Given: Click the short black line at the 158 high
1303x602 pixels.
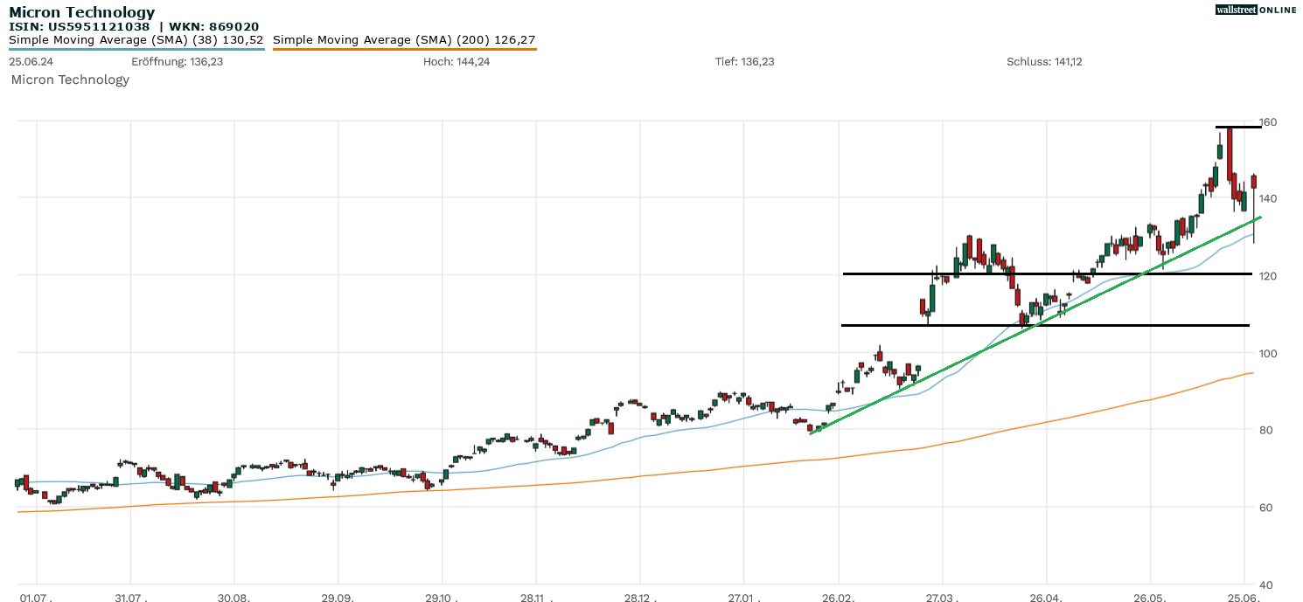Looking at the screenshot, I should [1238, 128].
